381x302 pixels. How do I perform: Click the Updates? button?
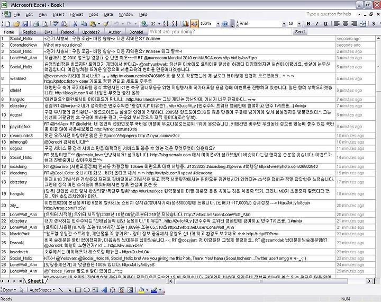91,32
